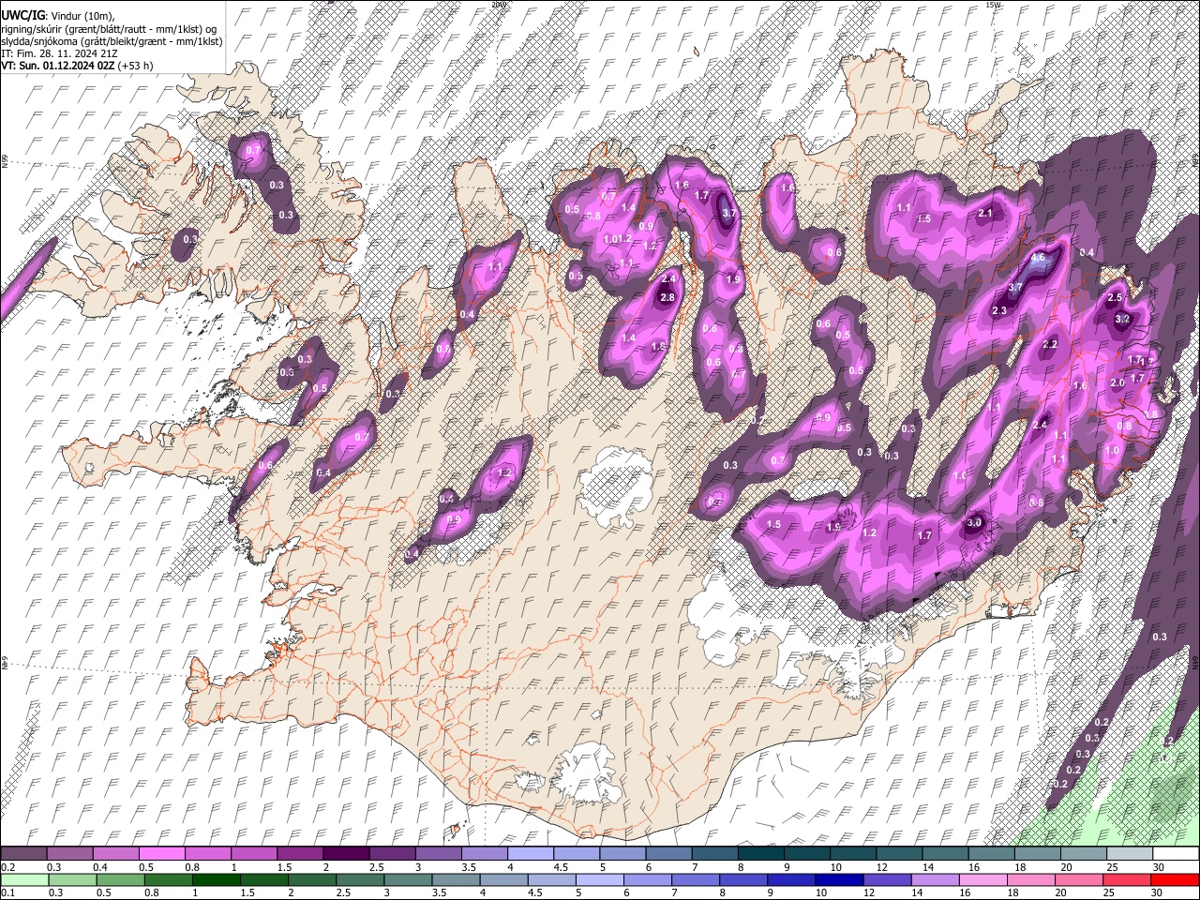Click the 2.2 precipitation value on the map
1200x900 pixels.
[x=1050, y=345]
